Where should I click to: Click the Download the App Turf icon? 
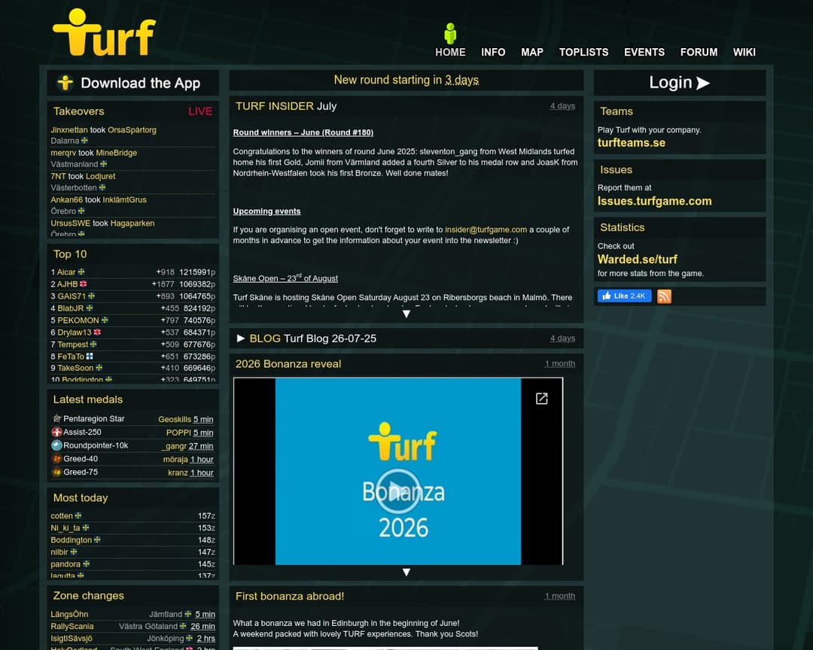click(x=65, y=83)
